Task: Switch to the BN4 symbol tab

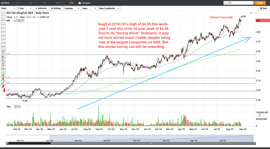Action: (x=58, y=3)
